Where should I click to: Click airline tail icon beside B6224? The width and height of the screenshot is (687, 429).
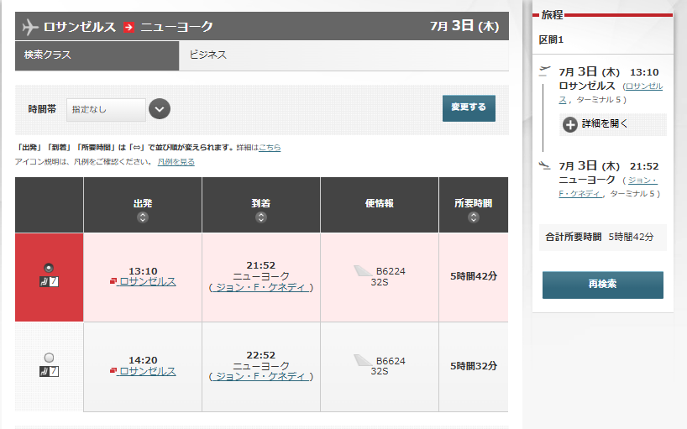(363, 271)
